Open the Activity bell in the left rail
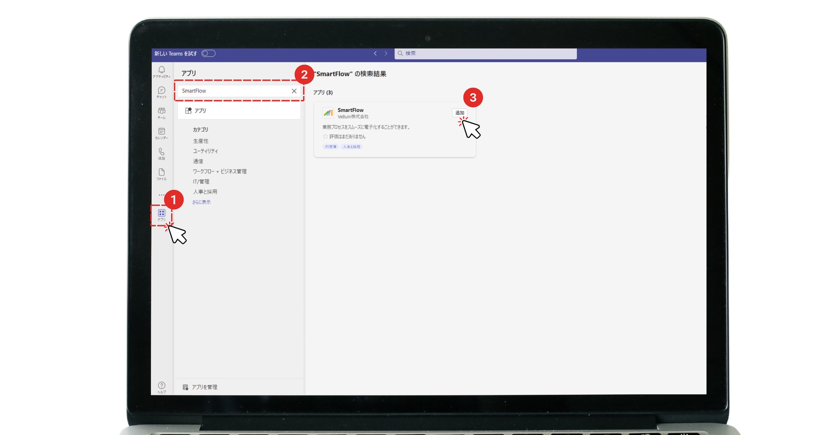This screenshot has height=435, width=829. (162, 72)
